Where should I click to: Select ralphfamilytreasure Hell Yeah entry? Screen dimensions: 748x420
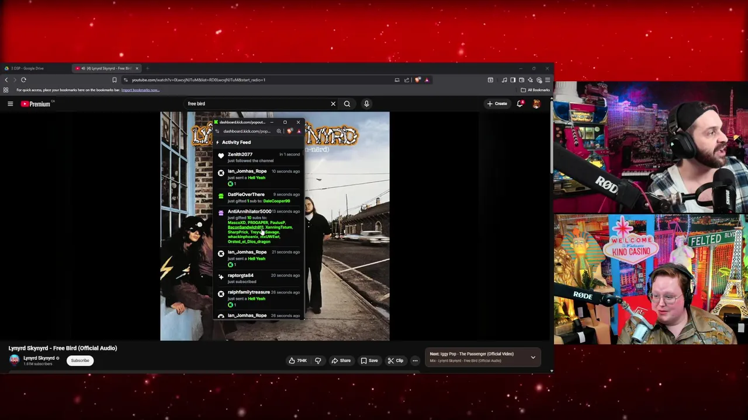[259, 298]
